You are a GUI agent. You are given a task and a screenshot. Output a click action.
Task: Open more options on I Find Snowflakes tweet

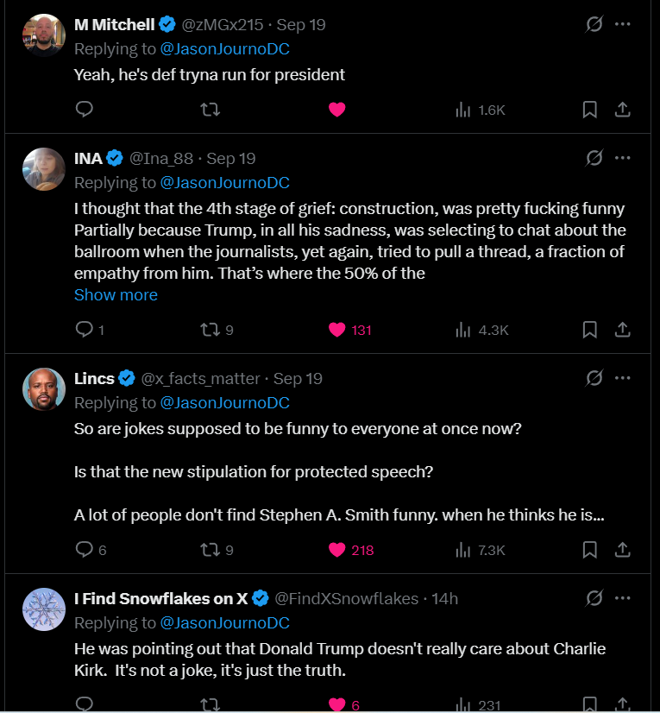pos(623,598)
